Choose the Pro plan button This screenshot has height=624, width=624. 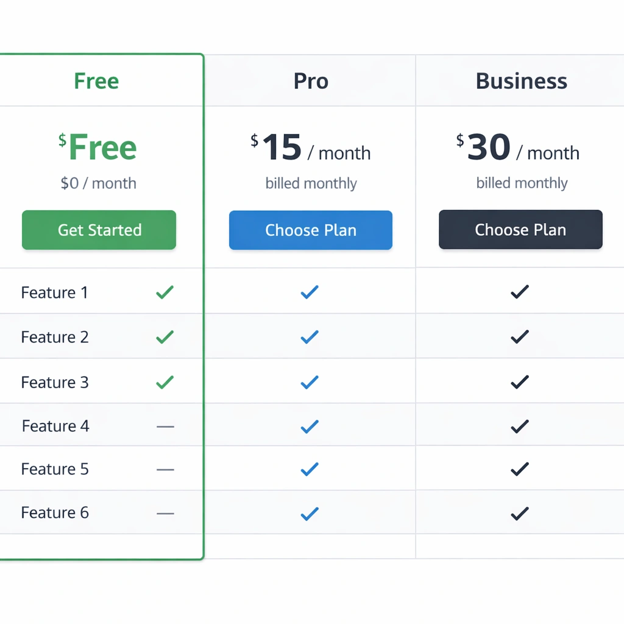click(310, 230)
